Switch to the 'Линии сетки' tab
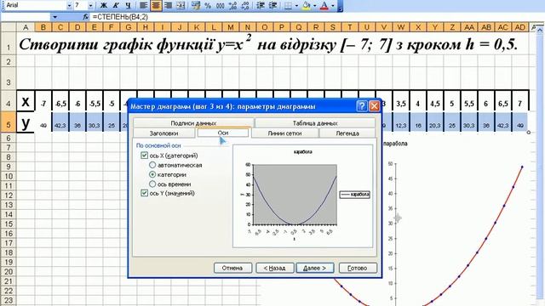 pos(284,133)
